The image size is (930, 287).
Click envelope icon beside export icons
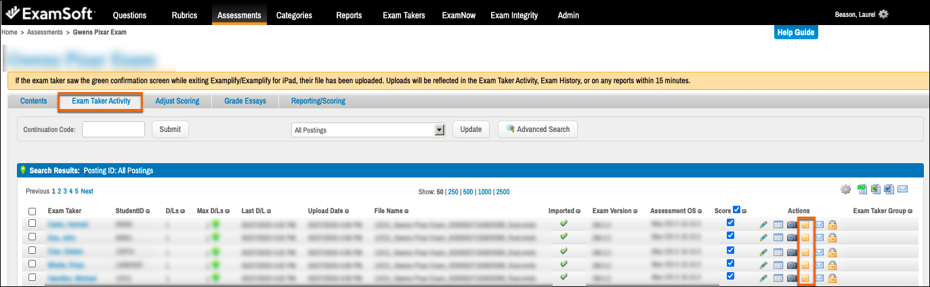(x=902, y=189)
